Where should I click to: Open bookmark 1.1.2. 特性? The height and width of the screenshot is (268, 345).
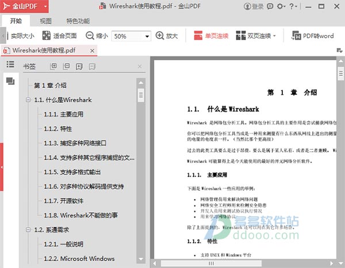(58, 129)
